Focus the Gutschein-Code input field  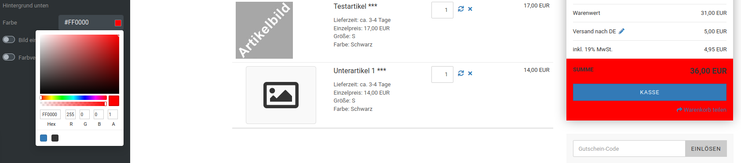pos(629,149)
